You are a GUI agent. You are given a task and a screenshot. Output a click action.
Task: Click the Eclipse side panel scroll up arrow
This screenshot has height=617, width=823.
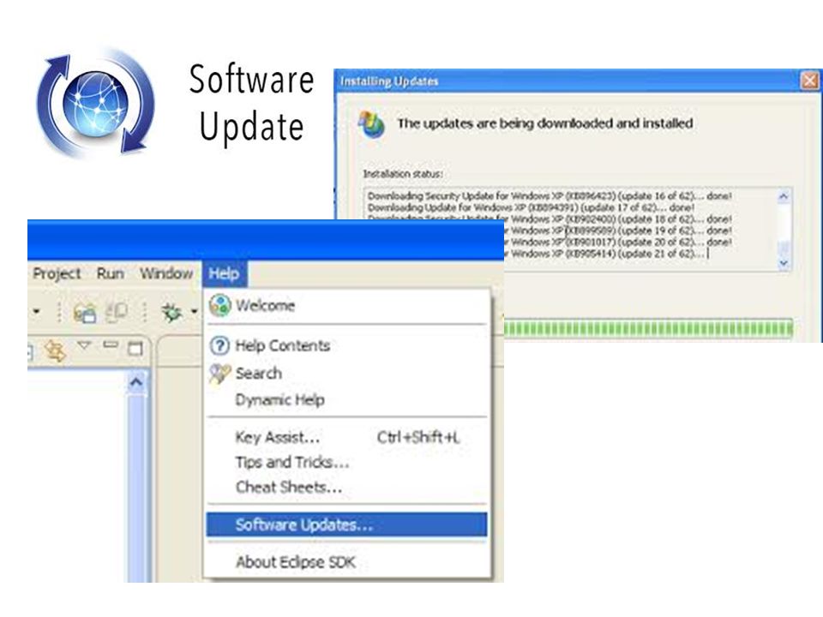coord(136,382)
